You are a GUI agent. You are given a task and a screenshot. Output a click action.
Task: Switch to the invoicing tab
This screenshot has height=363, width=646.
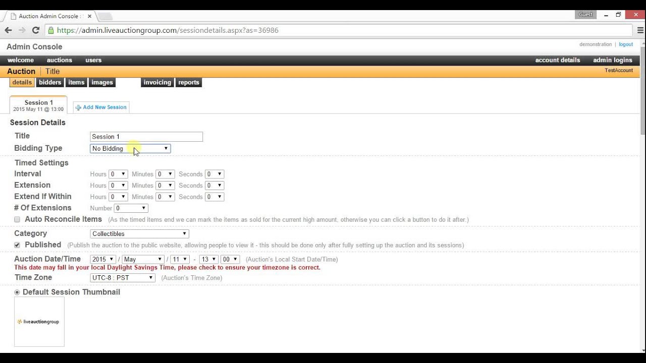point(157,83)
